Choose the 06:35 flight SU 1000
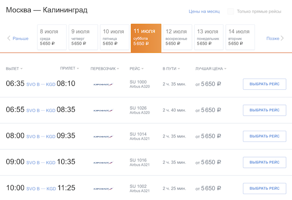 coord(264,84)
